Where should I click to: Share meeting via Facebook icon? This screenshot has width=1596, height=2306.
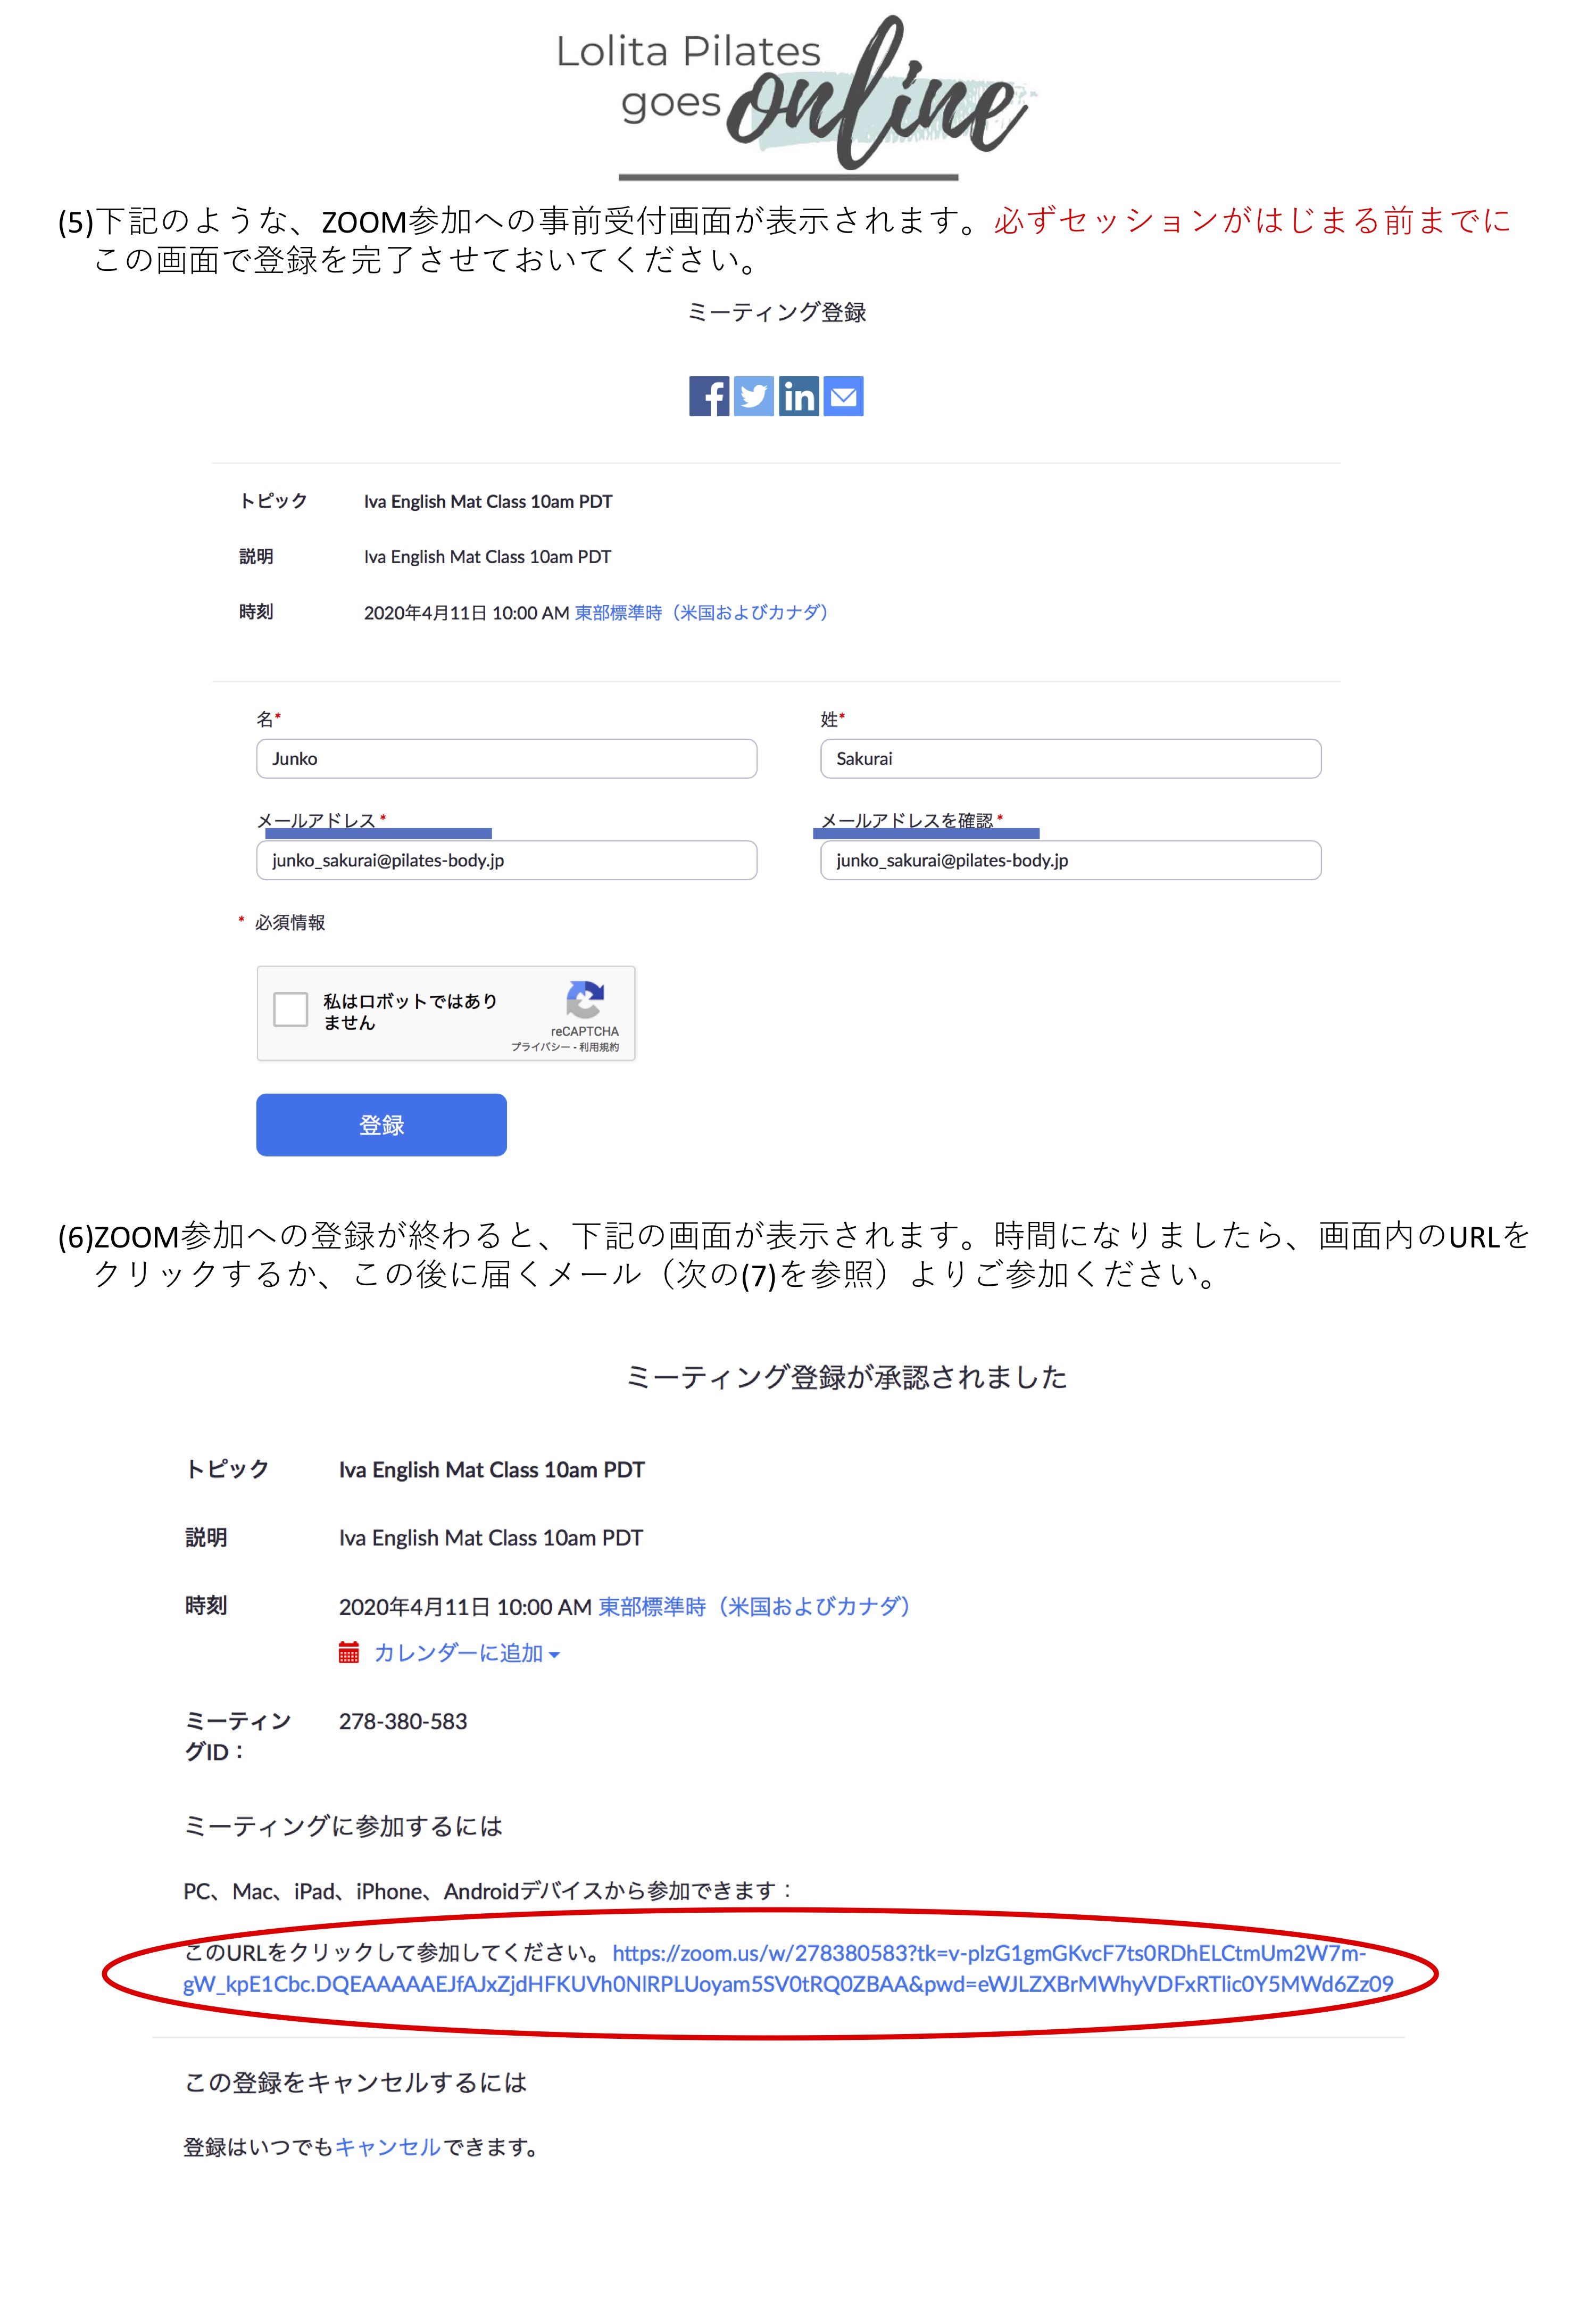[x=709, y=396]
